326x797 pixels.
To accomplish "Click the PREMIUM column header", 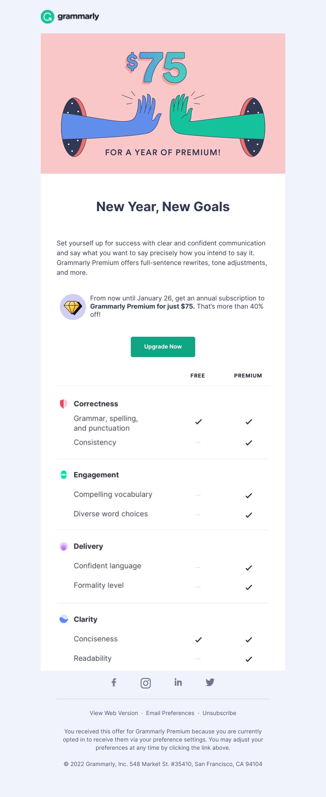I will (248, 375).
